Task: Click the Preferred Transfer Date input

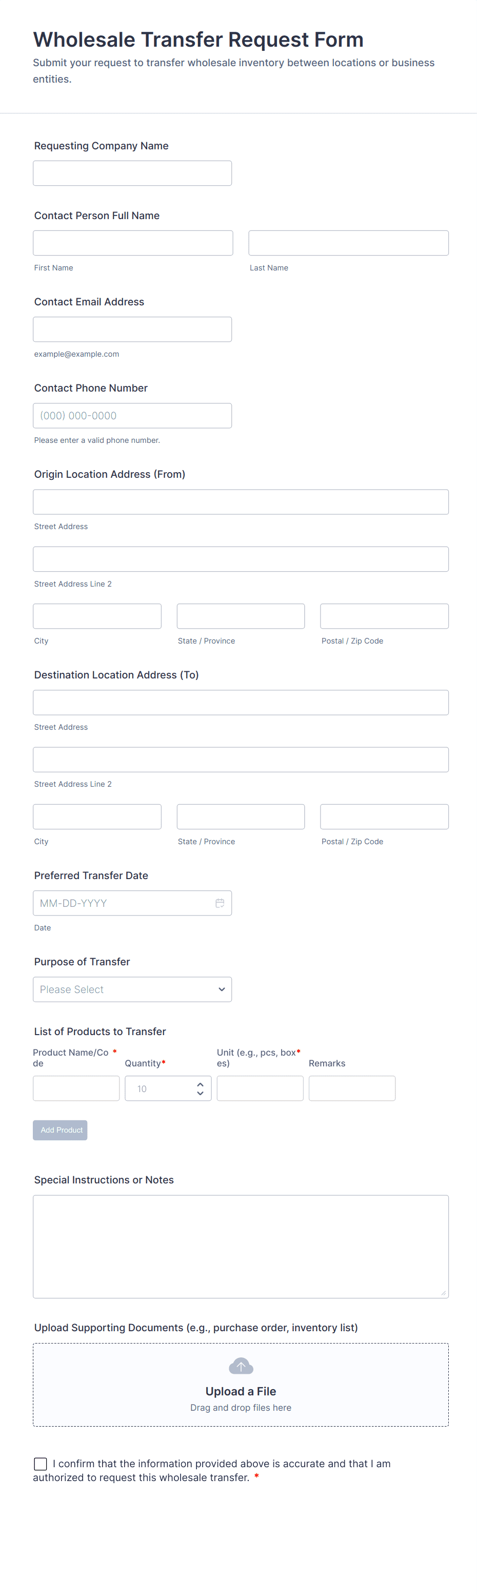Action: click(124, 903)
